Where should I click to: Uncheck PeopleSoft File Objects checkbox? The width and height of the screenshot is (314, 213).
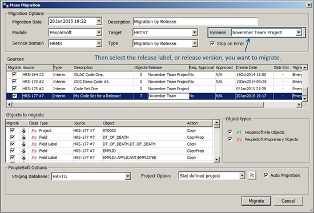tap(230, 132)
